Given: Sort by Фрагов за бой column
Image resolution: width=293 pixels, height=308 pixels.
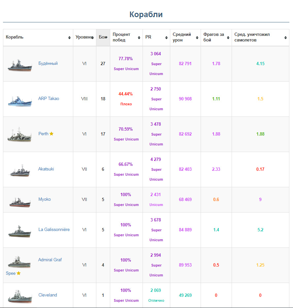Looking at the screenshot, I should (216, 37).
